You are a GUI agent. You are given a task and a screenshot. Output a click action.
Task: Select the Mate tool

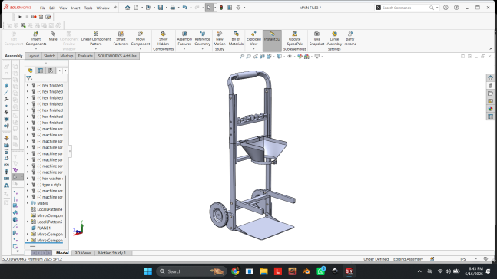(53, 36)
